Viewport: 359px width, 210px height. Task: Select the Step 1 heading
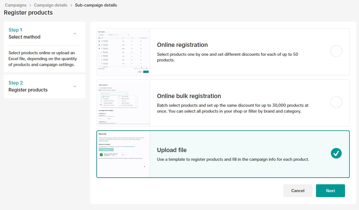coord(15,30)
